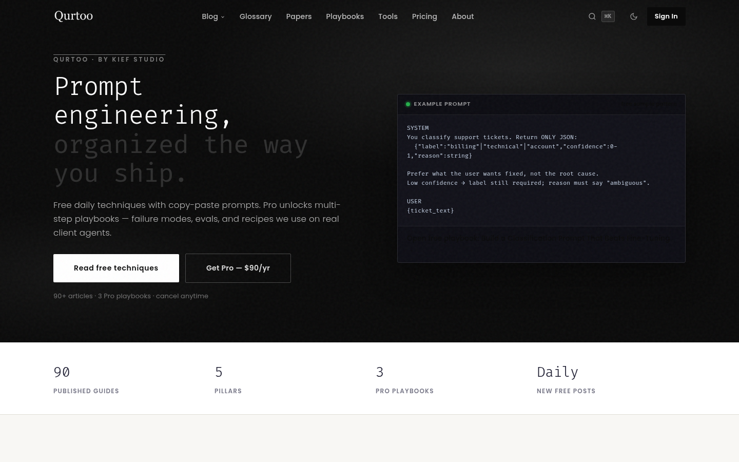739x462 pixels.
Task: Open the Glossary page
Action: [x=256, y=16]
